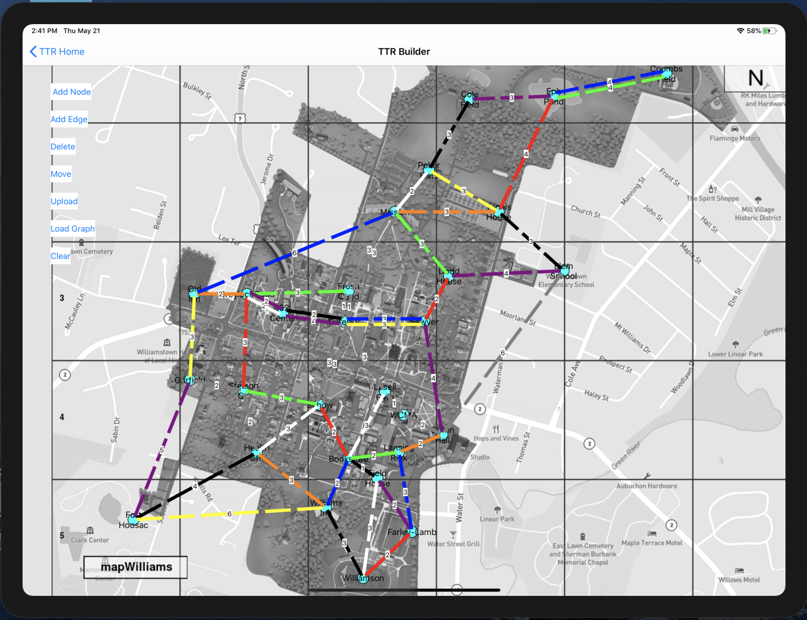Tap the TTR Home back chevron
Image resolution: width=807 pixels, height=620 pixels.
pyautogui.click(x=34, y=51)
